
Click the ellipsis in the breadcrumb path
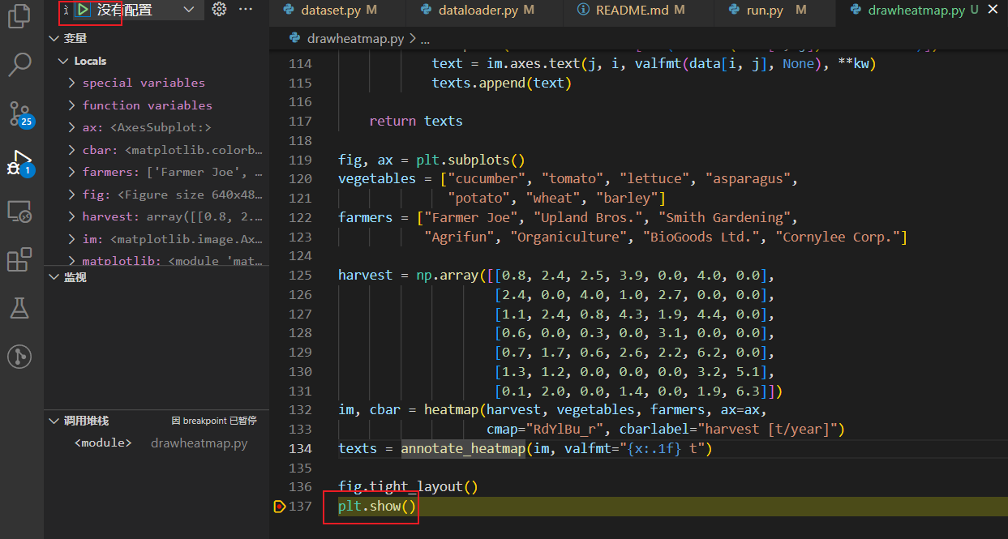(x=426, y=38)
